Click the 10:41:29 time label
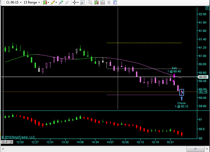 click(x=7, y=142)
